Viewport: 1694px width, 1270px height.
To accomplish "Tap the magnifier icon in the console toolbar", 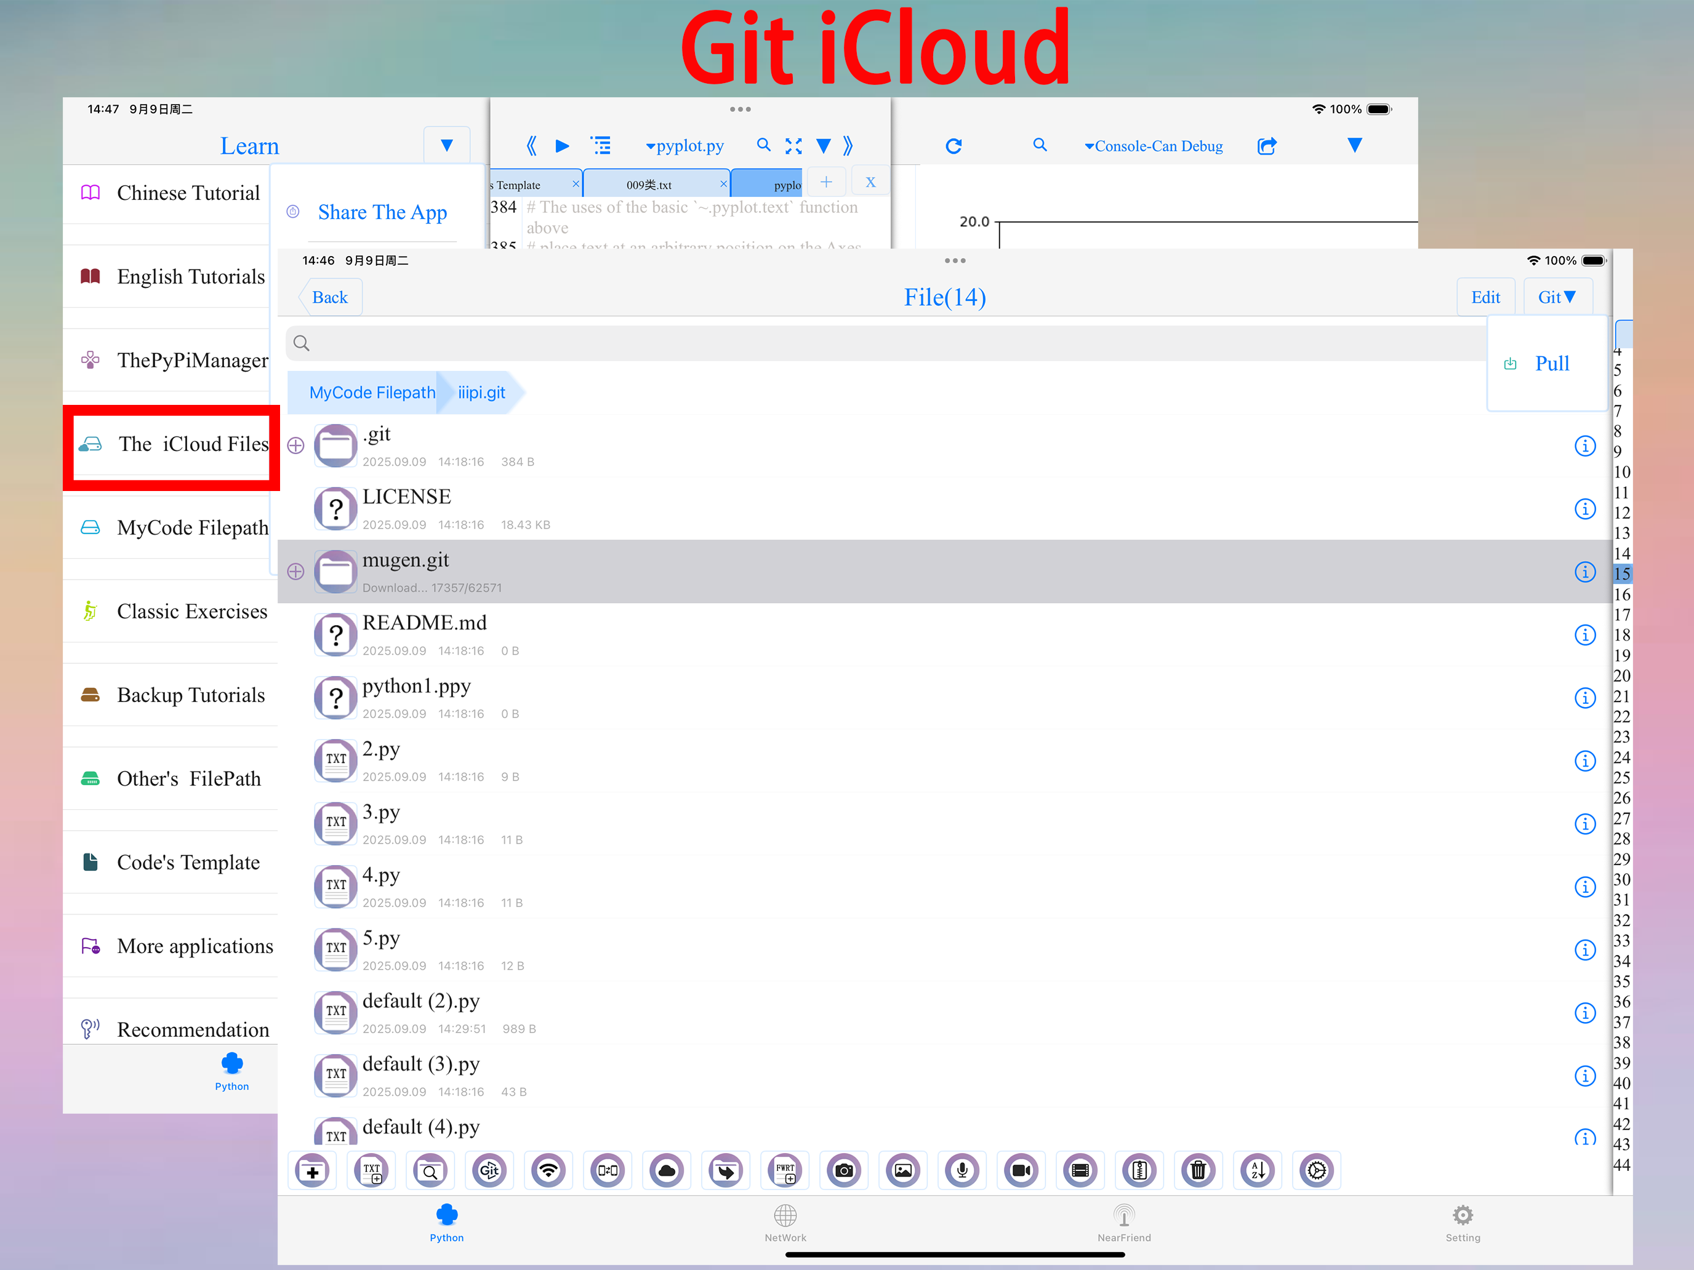I will (x=1040, y=145).
